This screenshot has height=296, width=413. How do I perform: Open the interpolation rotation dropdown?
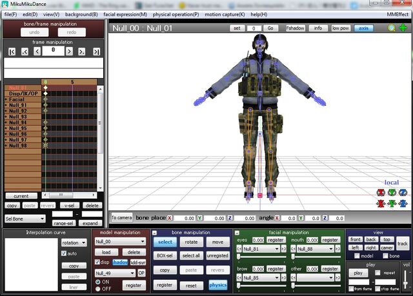point(74,242)
